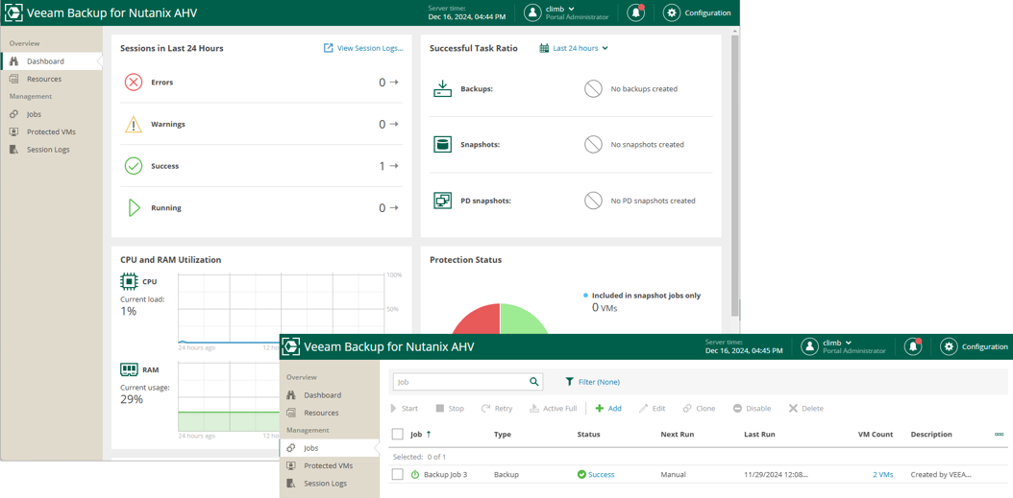Image resolution: width=1013 pixels, height=498 pixels.
Task: Open Running sessions arrow
Action: tap(393, 207)
